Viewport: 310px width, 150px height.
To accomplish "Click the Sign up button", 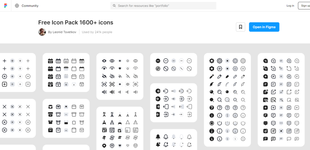I will pos(305,6).
